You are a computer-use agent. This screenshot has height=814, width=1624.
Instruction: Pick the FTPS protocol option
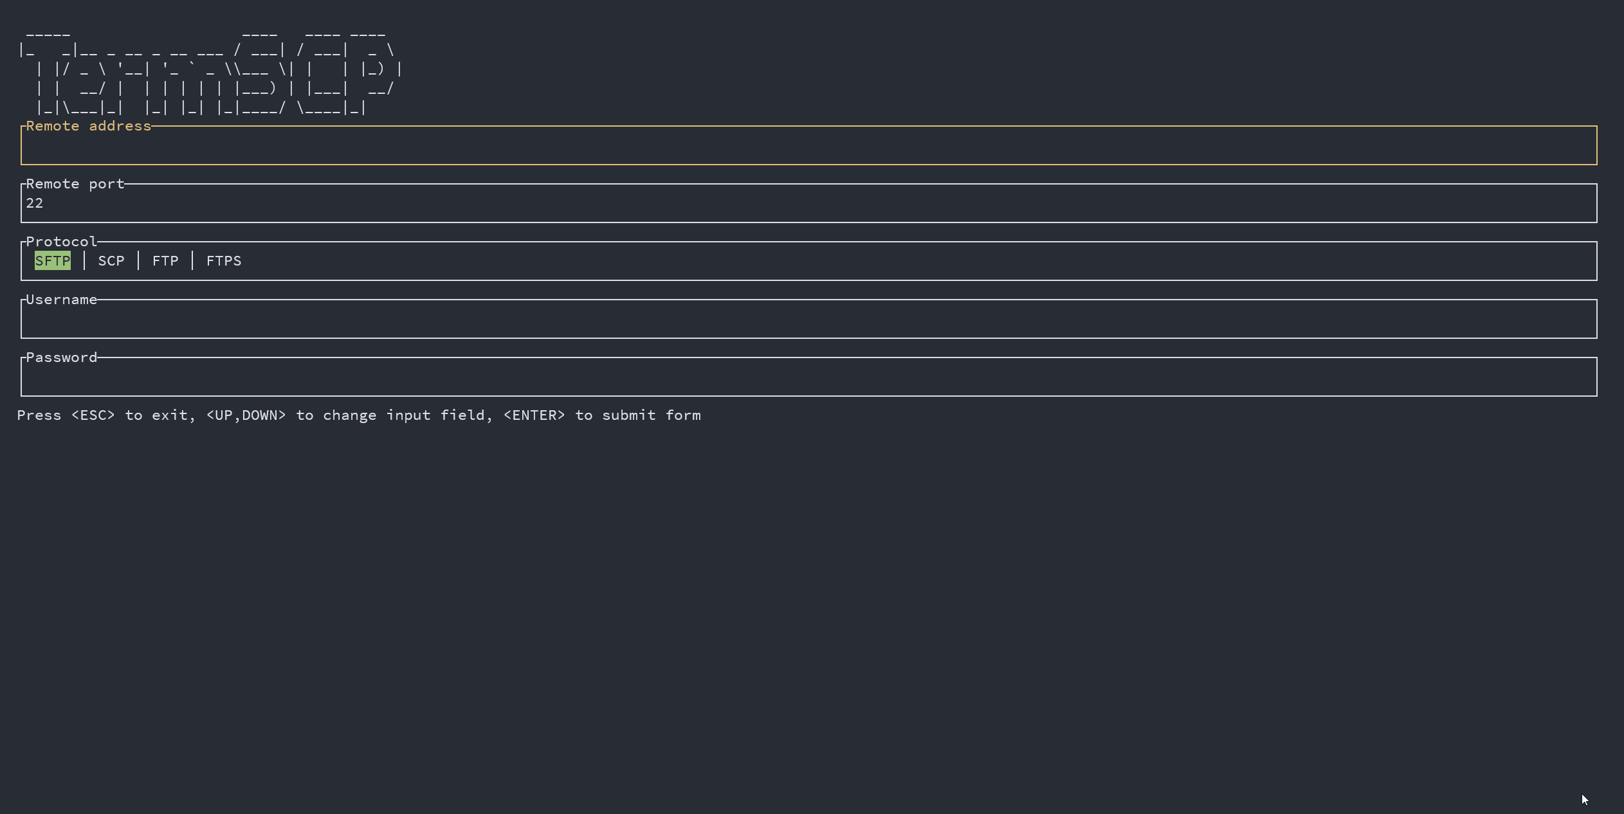(224, 261)
